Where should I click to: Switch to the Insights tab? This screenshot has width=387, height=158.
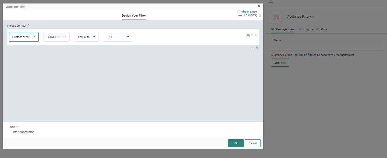point(308,29)
